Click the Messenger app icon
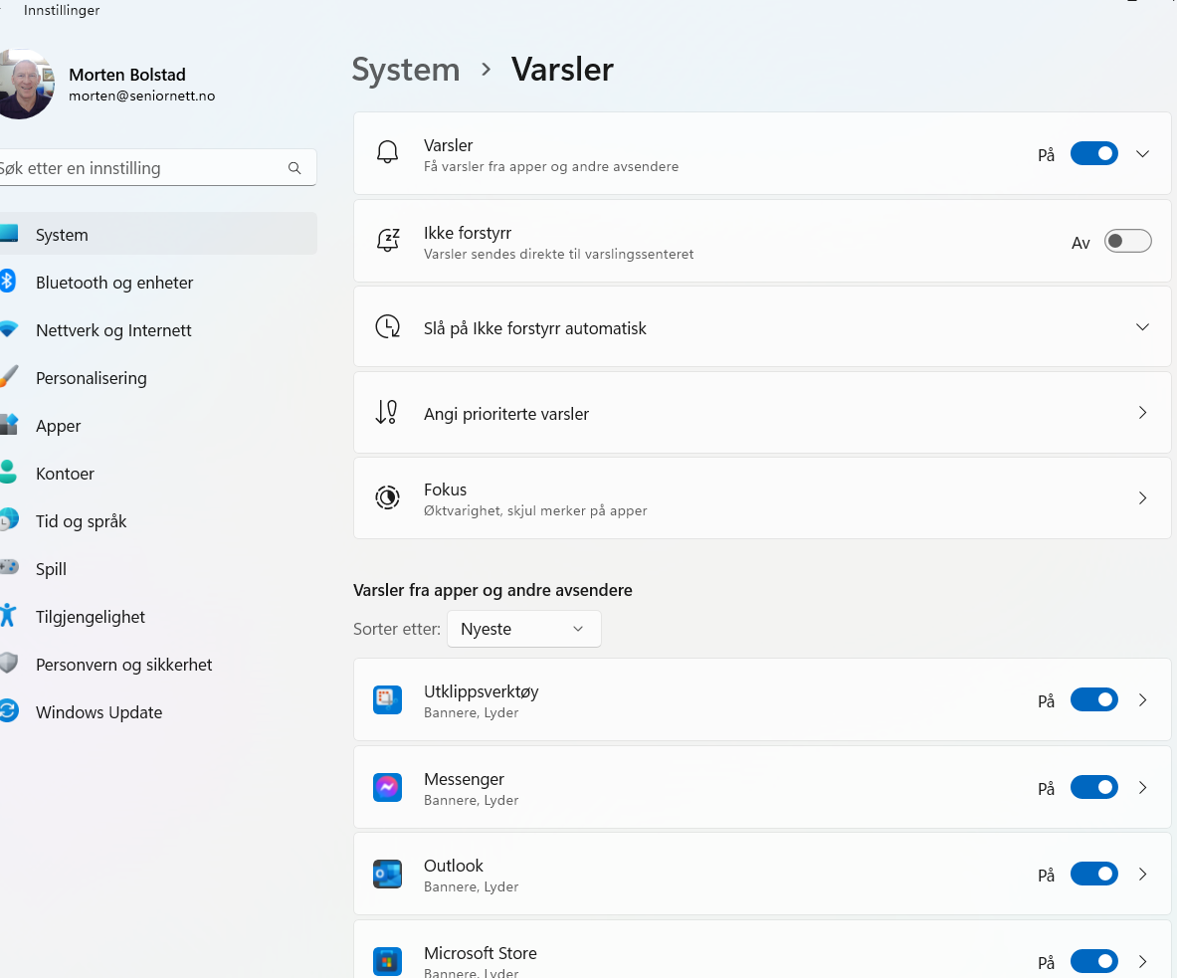The height and width of the screenshot is (978, 1177). tap(387, 788)
